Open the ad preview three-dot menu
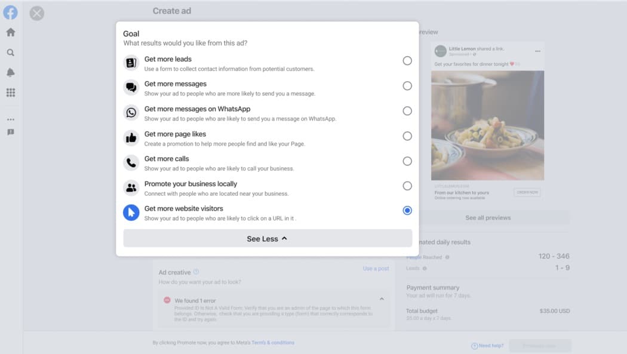Viewport: 627px width, 354px height. (537, 51)
